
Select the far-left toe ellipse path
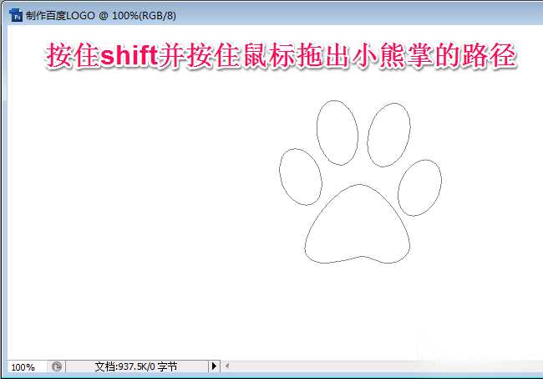[299, 177]
